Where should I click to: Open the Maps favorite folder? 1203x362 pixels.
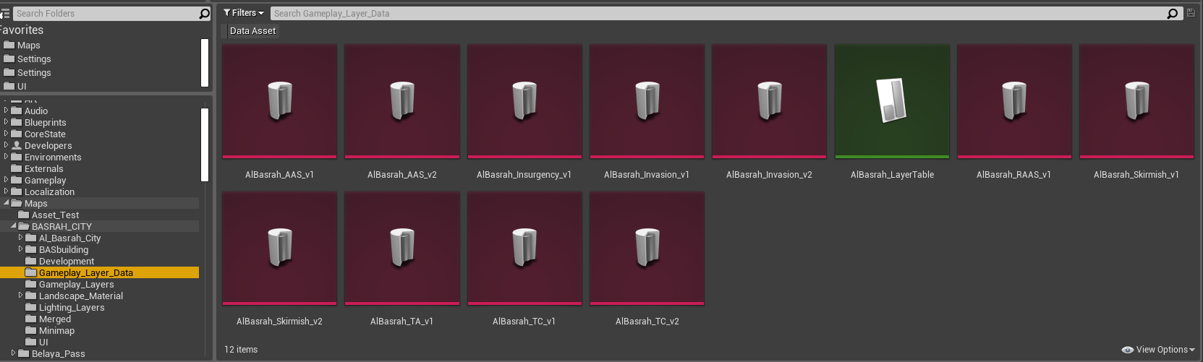coord(28,46)
